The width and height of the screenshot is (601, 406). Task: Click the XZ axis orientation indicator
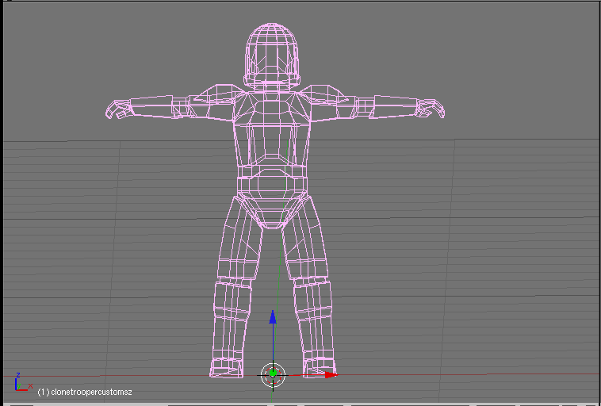pos(23,381)
